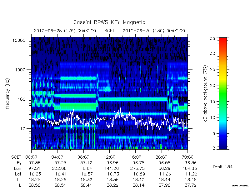Click the Rs value '36.96'

[112, 163]
